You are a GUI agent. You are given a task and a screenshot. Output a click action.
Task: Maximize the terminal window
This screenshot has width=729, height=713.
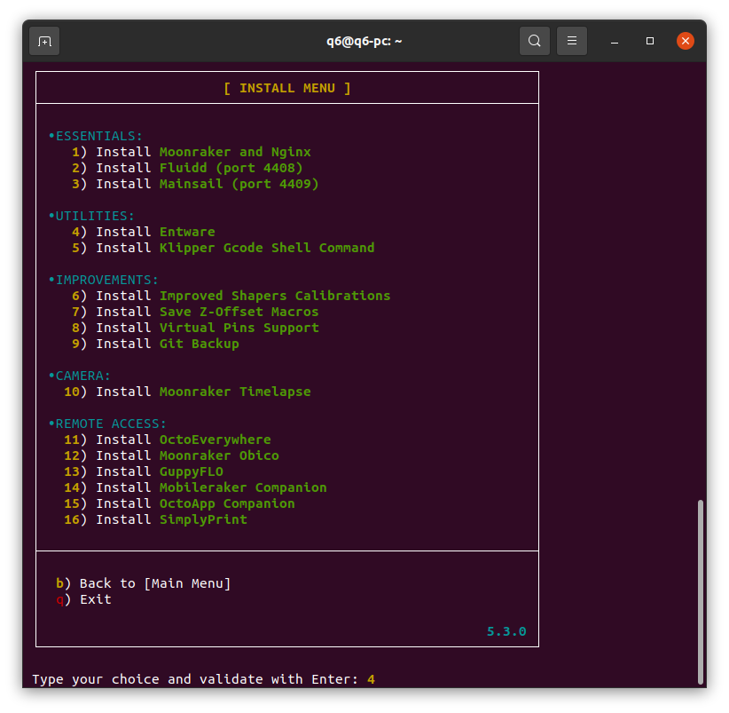coord(649,41)
